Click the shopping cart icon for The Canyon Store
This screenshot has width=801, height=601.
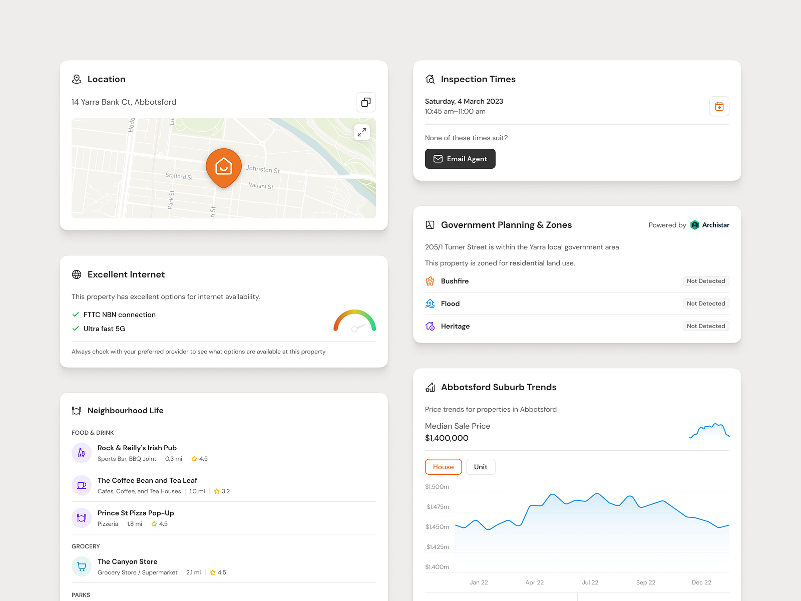tap(81, 566)
